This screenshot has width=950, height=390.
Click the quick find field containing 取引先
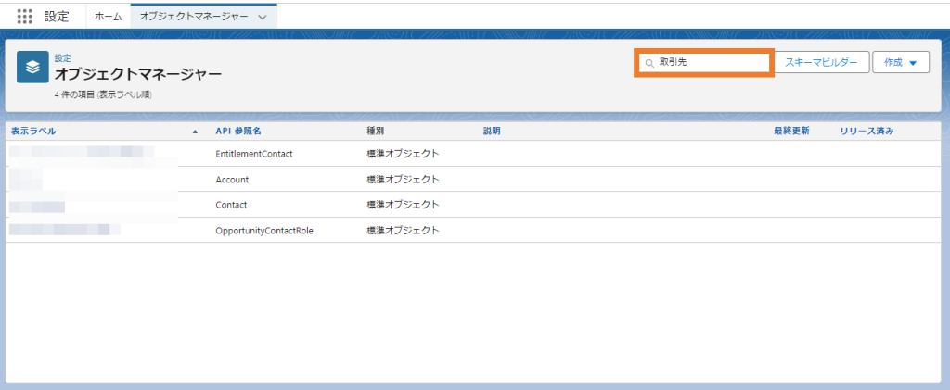(x=703, y=62)
